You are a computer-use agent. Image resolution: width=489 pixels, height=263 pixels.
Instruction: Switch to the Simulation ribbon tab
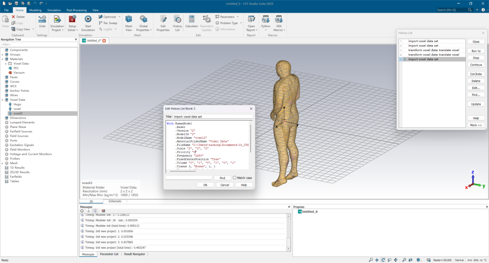(x=54, y=10)
